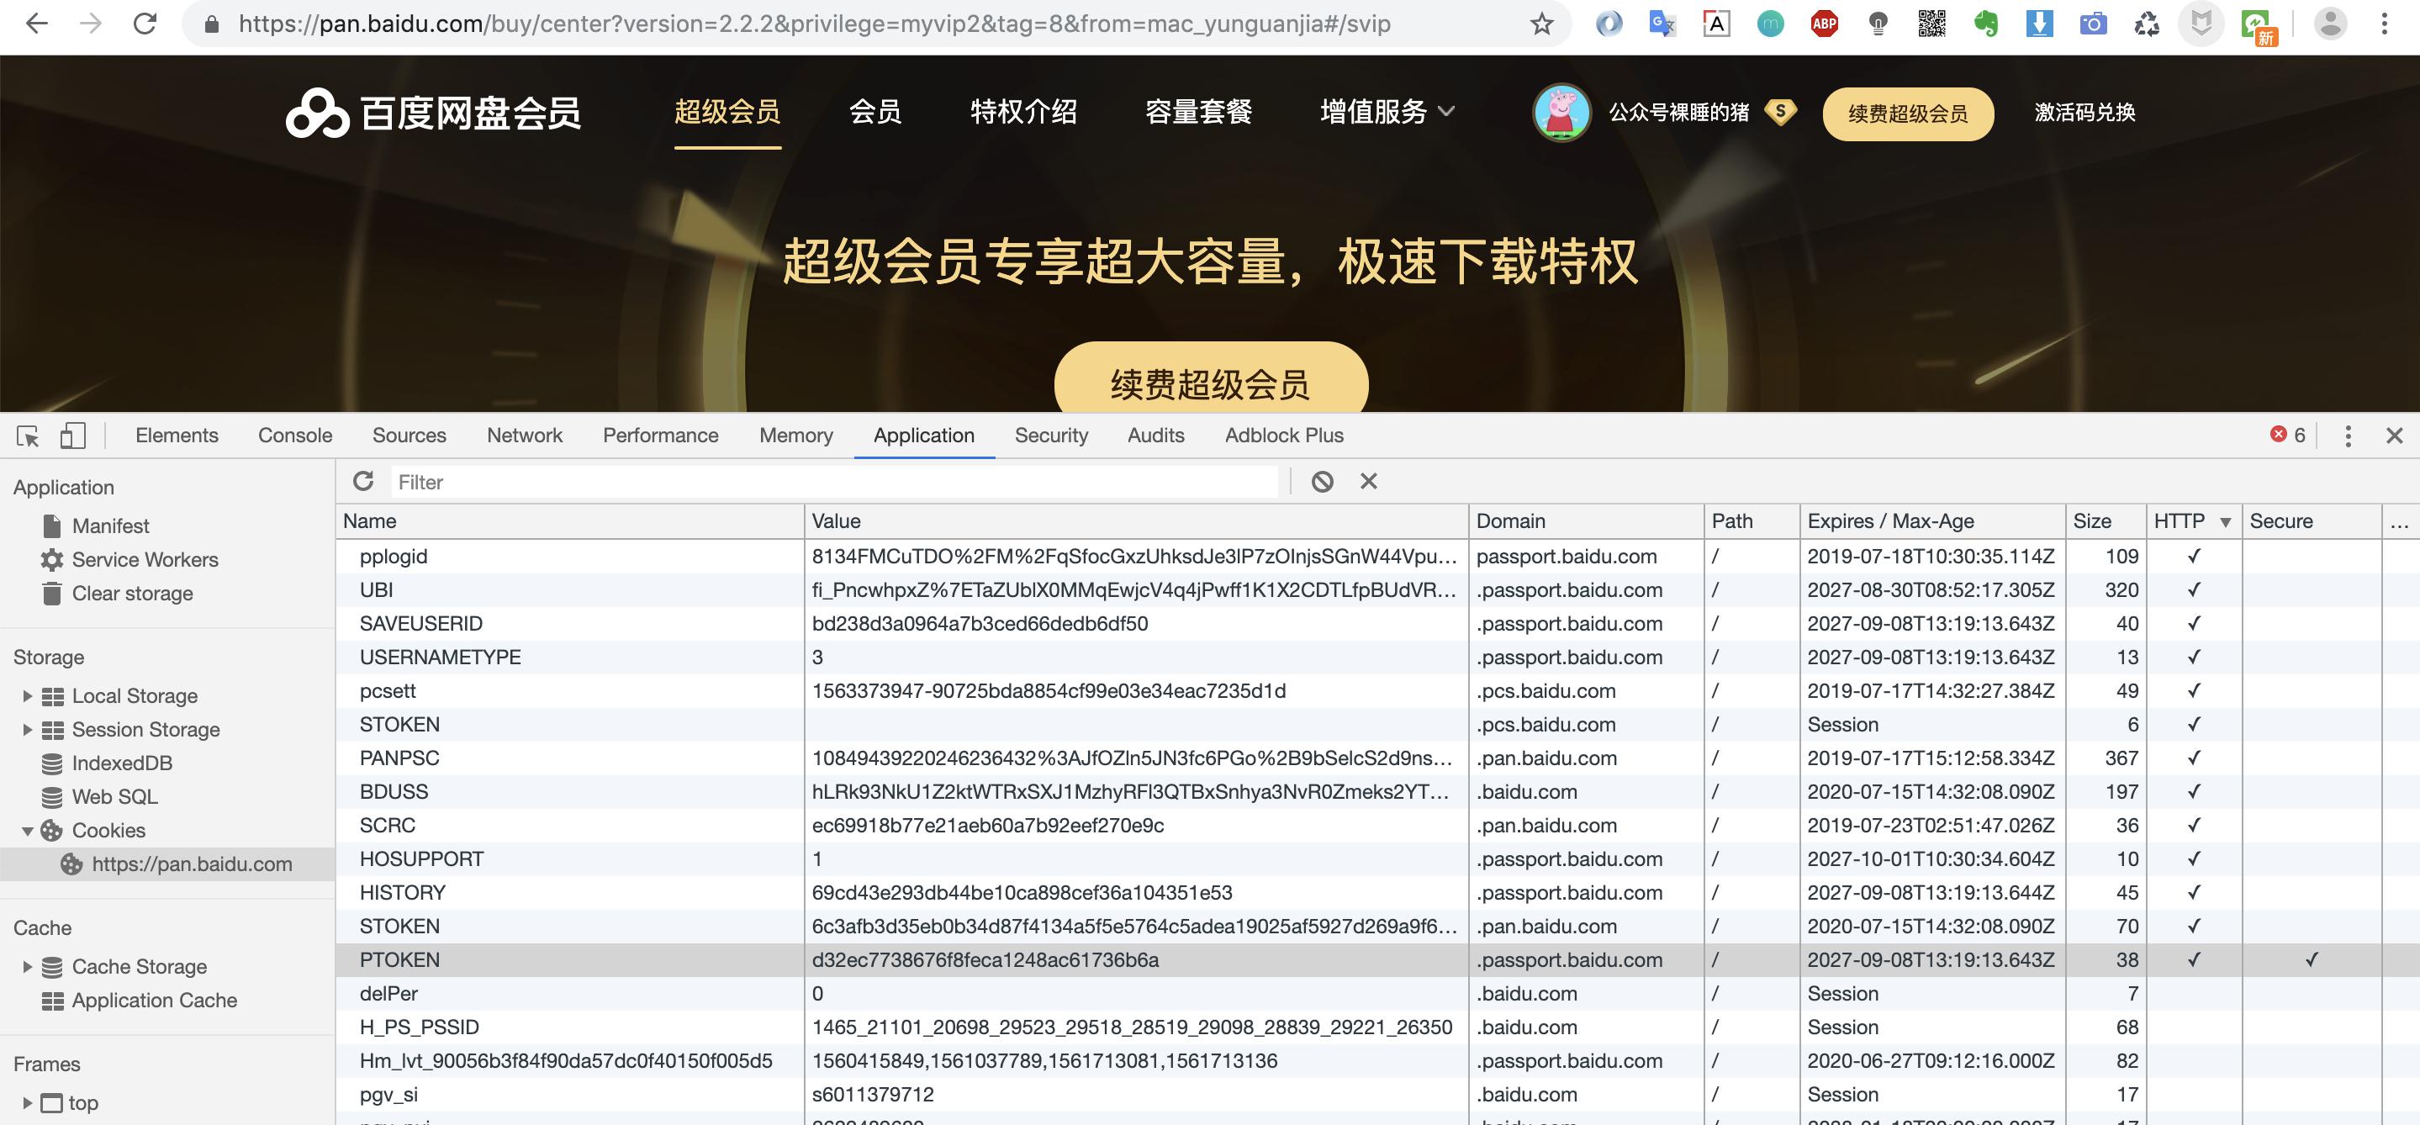The height and width of the screenshot is (1125, 2420).
Task: Expand the Local Storage tree item
Action: click(26, 695)
